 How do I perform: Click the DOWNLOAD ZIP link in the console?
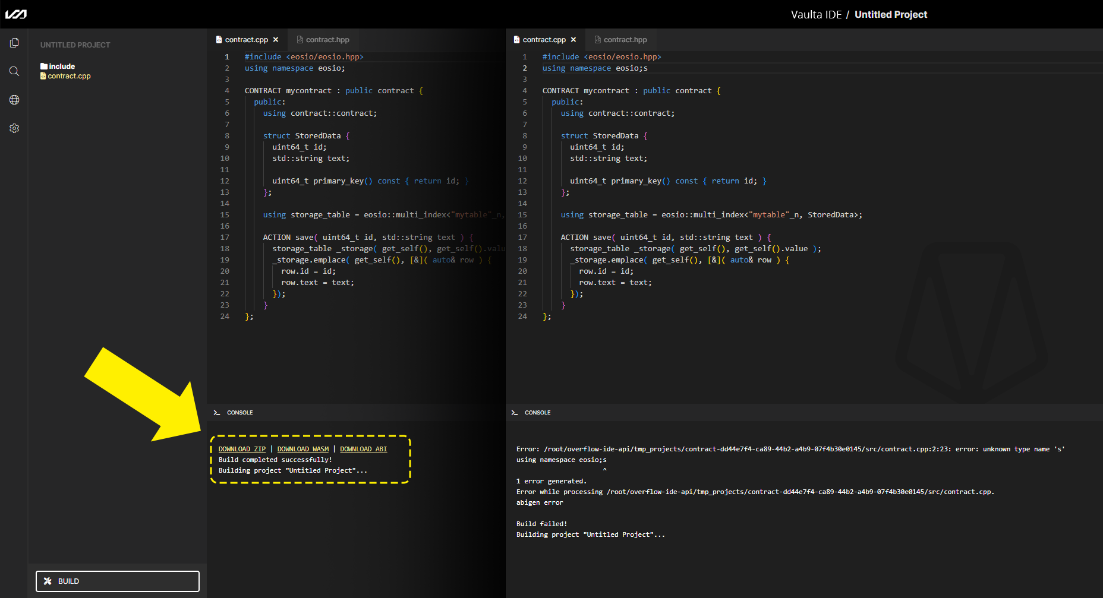(241, 449)
